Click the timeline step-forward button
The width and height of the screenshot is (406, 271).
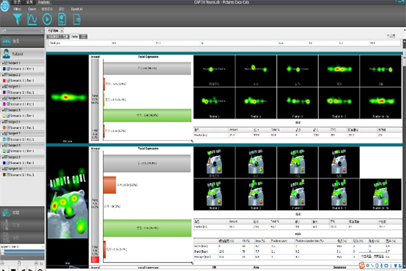coord(30,270)
